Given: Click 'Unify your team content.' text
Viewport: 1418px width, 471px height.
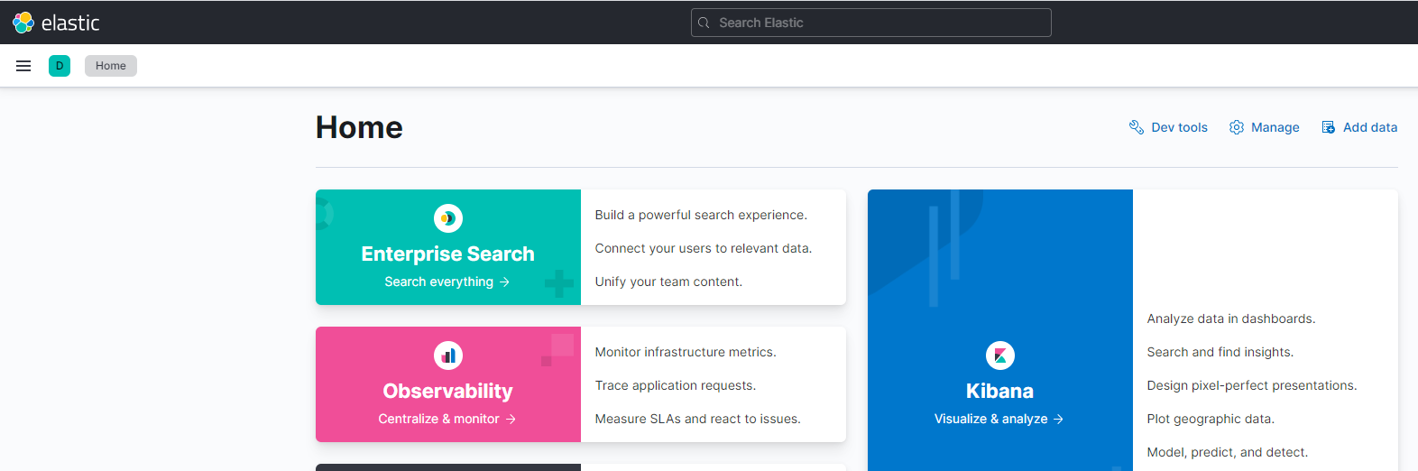Looking at the screenshot, I should click(x=669, y=282).
